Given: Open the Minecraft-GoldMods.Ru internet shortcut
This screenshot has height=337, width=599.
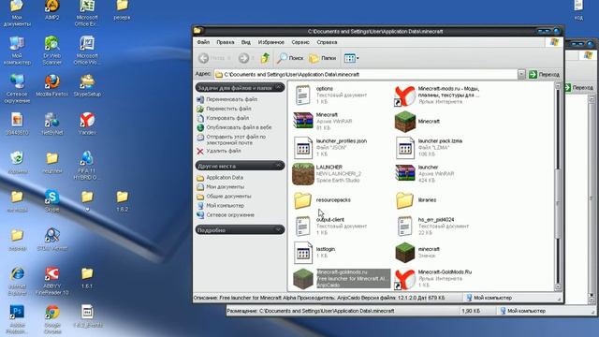Looking at the screenshot, I should point(405,279).
